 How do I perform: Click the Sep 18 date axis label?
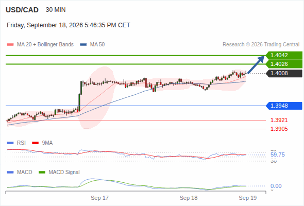(189, 198)
